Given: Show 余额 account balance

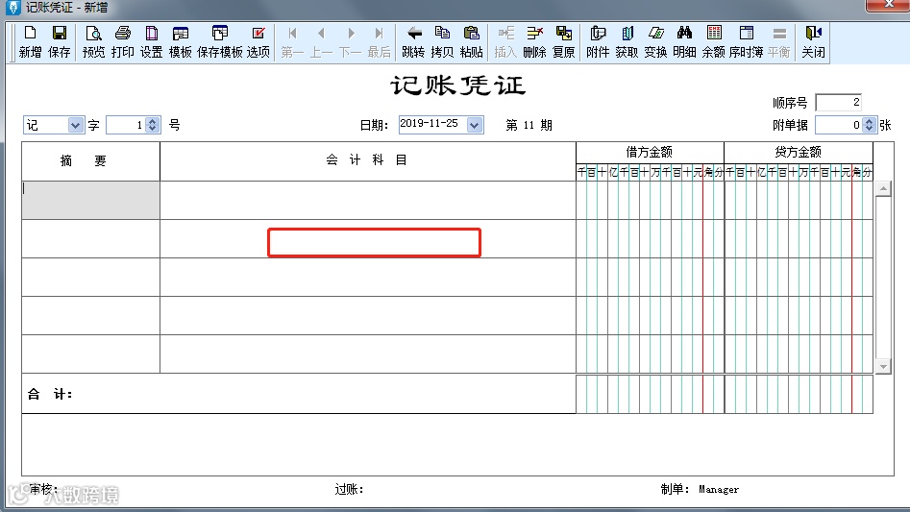Looking at the screenshot, I should (714, 41).
